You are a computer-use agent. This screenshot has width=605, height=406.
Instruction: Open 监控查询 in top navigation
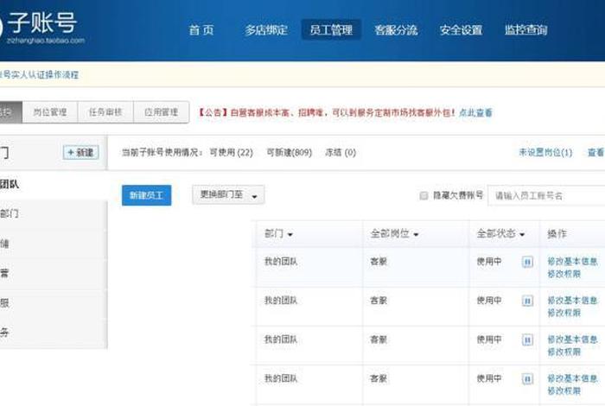(525, 29)
